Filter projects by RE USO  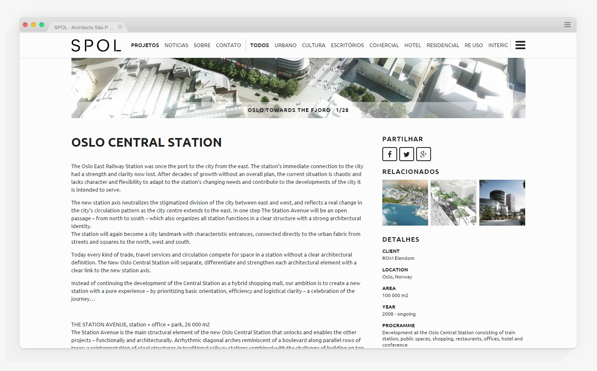[x=474, y=45]
